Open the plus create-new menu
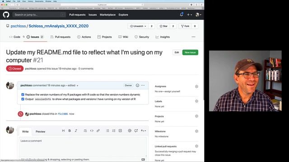 (189, 14)
